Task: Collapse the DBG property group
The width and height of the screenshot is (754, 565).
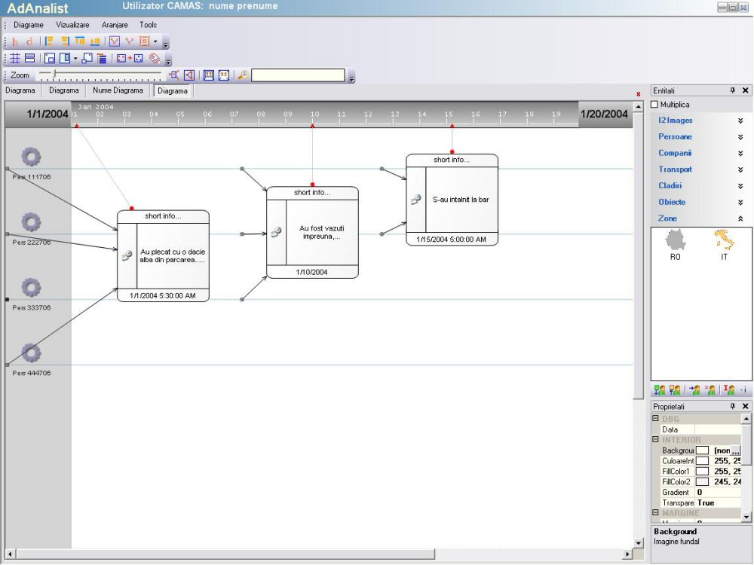Action: pos(656,418)
